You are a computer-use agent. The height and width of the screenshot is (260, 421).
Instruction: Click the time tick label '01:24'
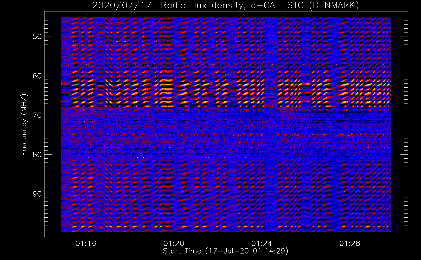[x=262, y=243]
